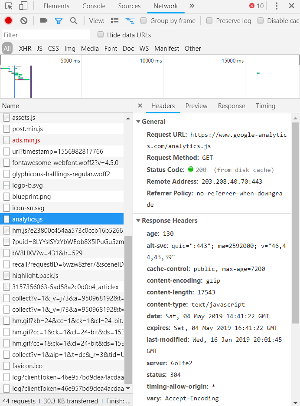The width and height of the screenshot is (300, 406).
Task: Switch to large request rows view
Action: coord(114,21)
